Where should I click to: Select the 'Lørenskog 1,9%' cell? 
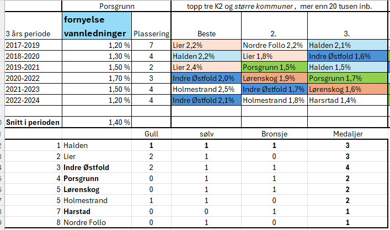(x=274, y=78)
